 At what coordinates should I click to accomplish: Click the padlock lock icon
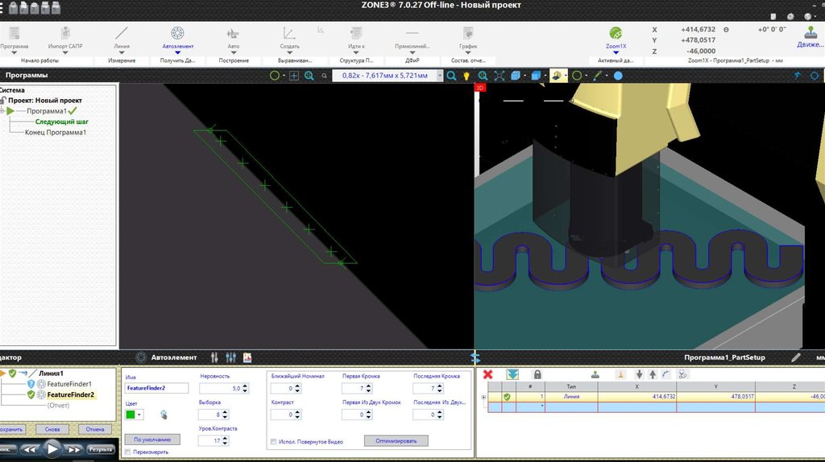click(x=537, y=374)
